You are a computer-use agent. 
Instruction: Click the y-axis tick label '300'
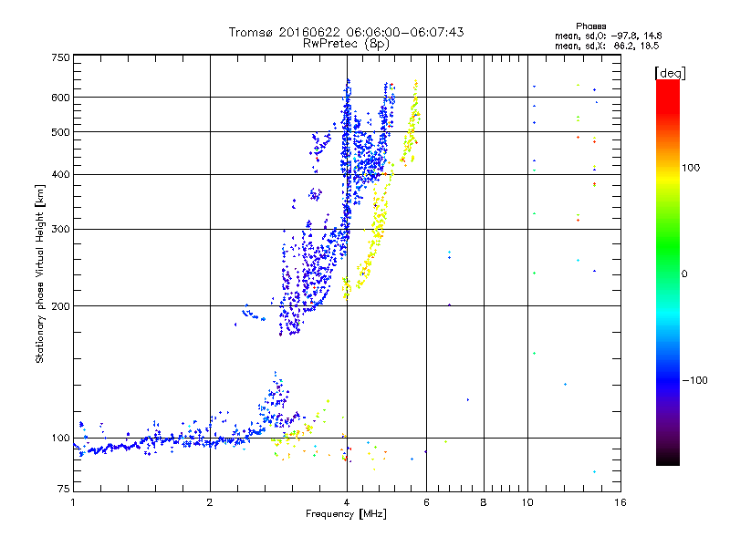[x=60, y=230]
